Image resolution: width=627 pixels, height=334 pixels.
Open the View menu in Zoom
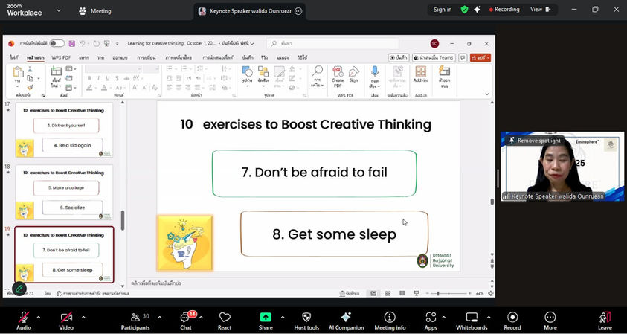[540, 9]
